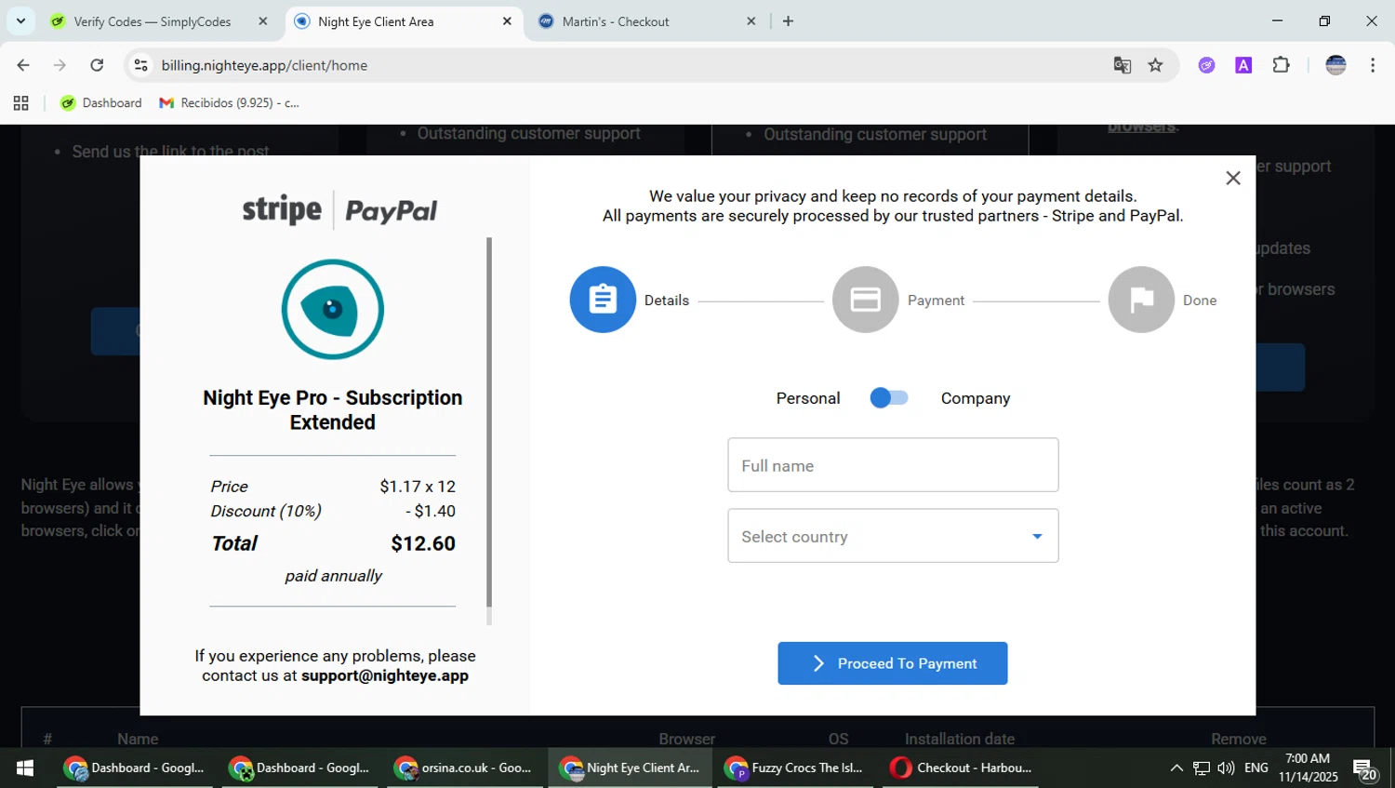Click the Payment step card icon

865,300
